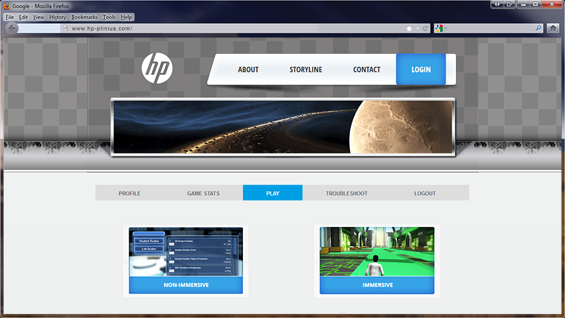
Task: Click inside the Google search box
Action: point(490,28)
